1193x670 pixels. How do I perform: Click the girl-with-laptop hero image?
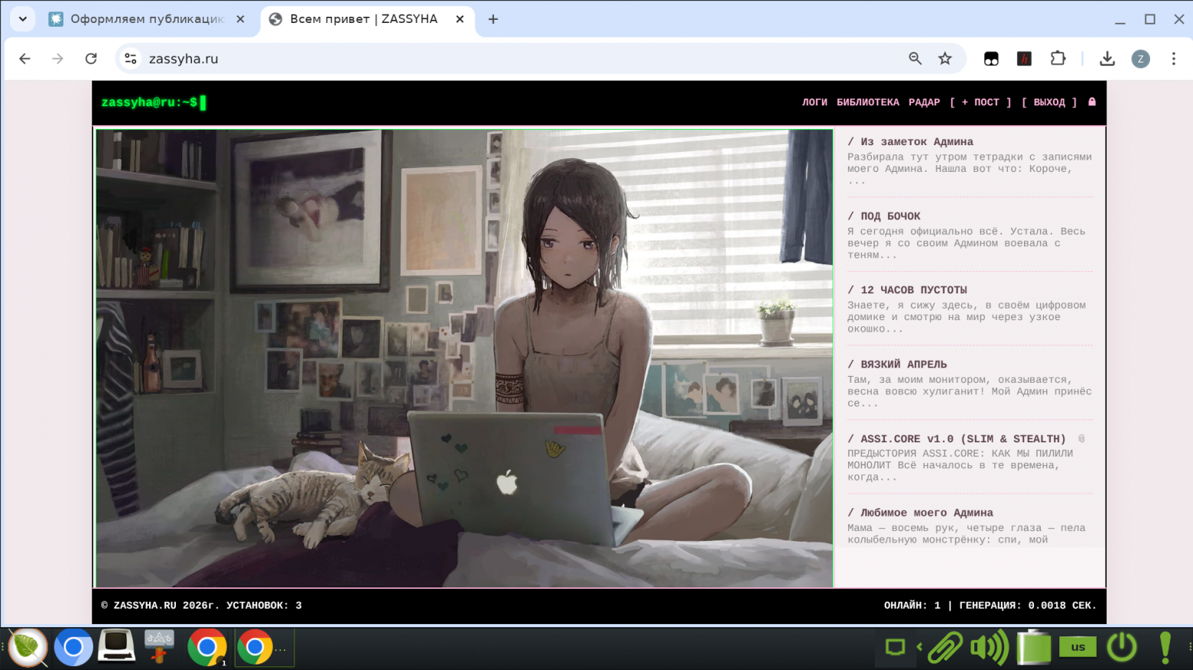pos(464,358)
